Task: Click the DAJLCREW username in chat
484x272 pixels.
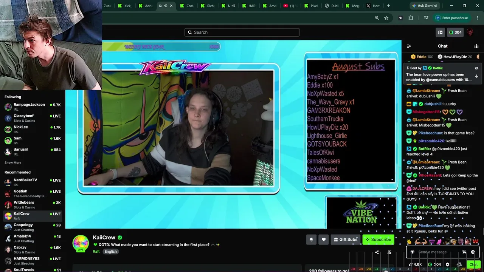Action: (x=423, y=188)
